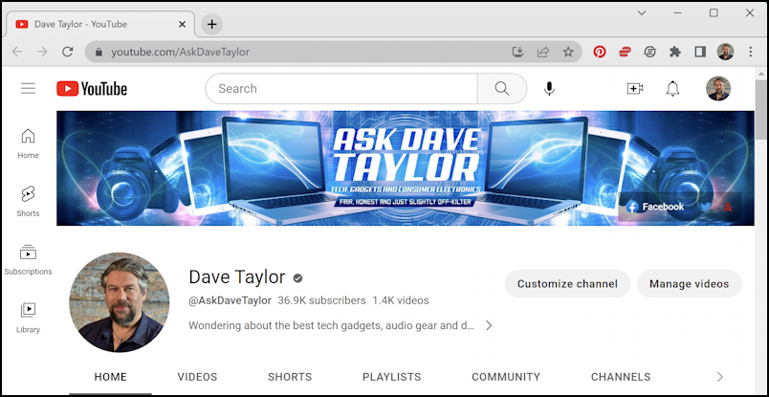The image size is (769, 397).
Task: Switch to the PLAYLISTS tab
Action: coord(391,377)
